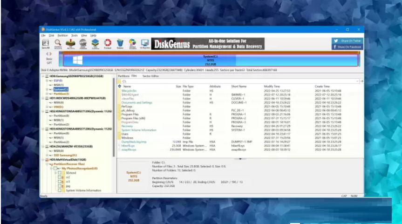The width and height of the screenshot is (402, 224).
Task: Open the File menu
Action: pyautogui.click(x=43, y=35)
